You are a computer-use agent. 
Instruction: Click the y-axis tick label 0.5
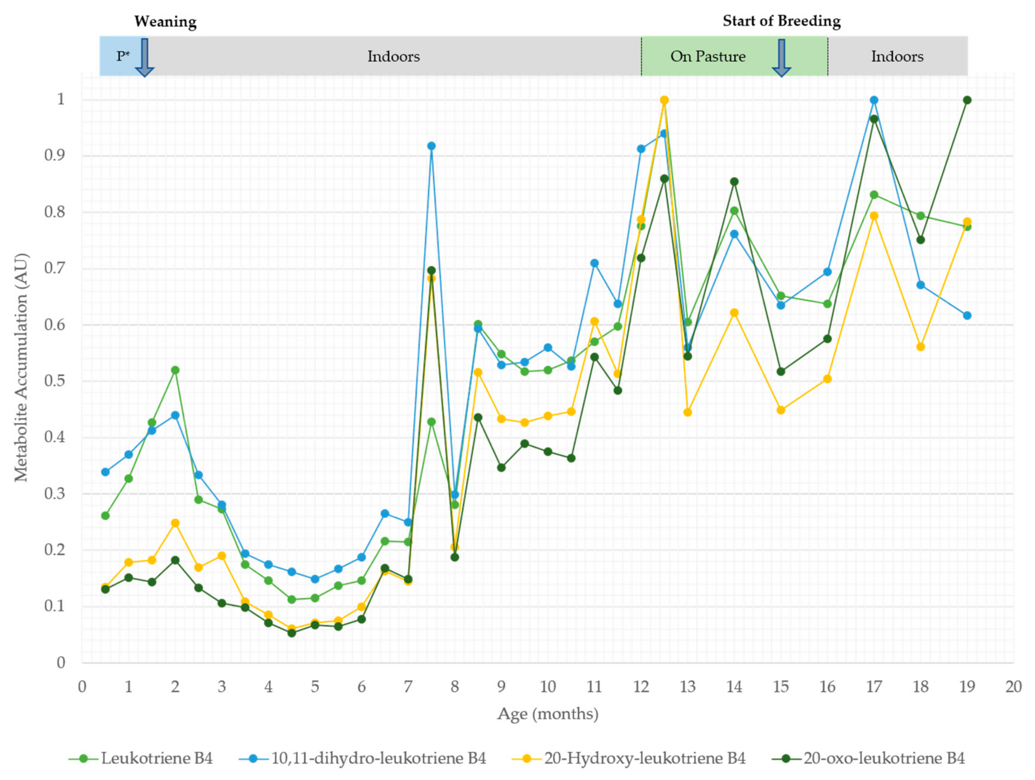pyautogui.click(x=55, y=381)
